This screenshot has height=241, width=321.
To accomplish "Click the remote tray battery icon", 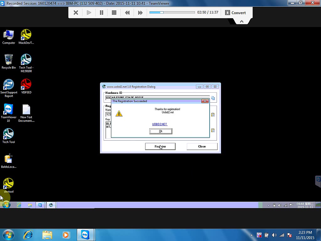I will point(274,205).
